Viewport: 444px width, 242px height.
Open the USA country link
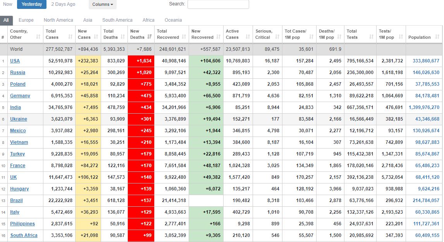tap(15, 61)
